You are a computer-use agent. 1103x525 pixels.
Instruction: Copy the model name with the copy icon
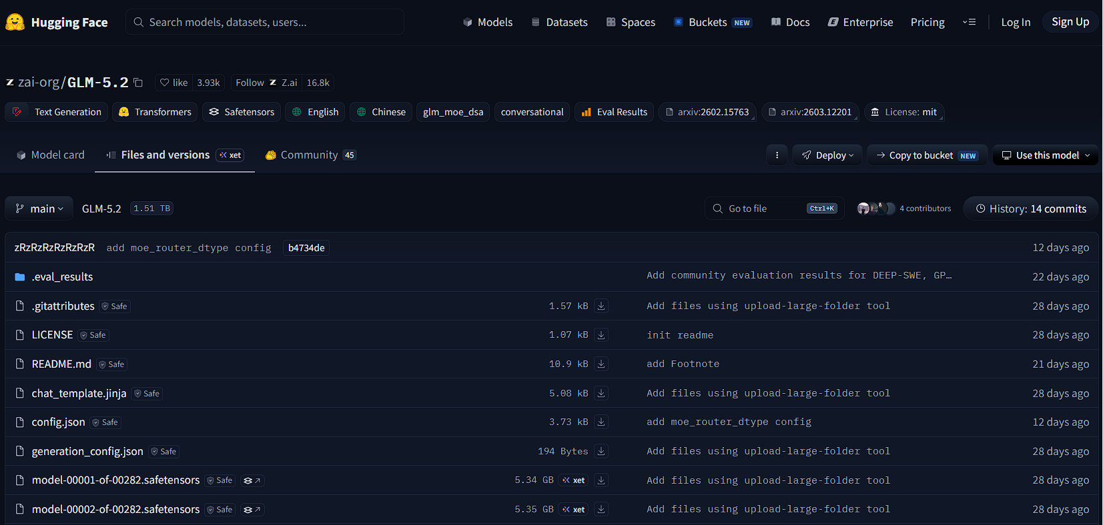pyautogui.click(x=138, y=83)
